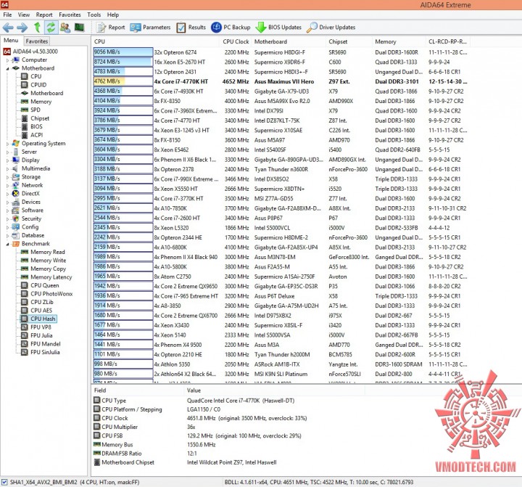Click the Forward navigation arrow
Image resolution: width=522 pixels, height=487 pixels.
[22, 28]
